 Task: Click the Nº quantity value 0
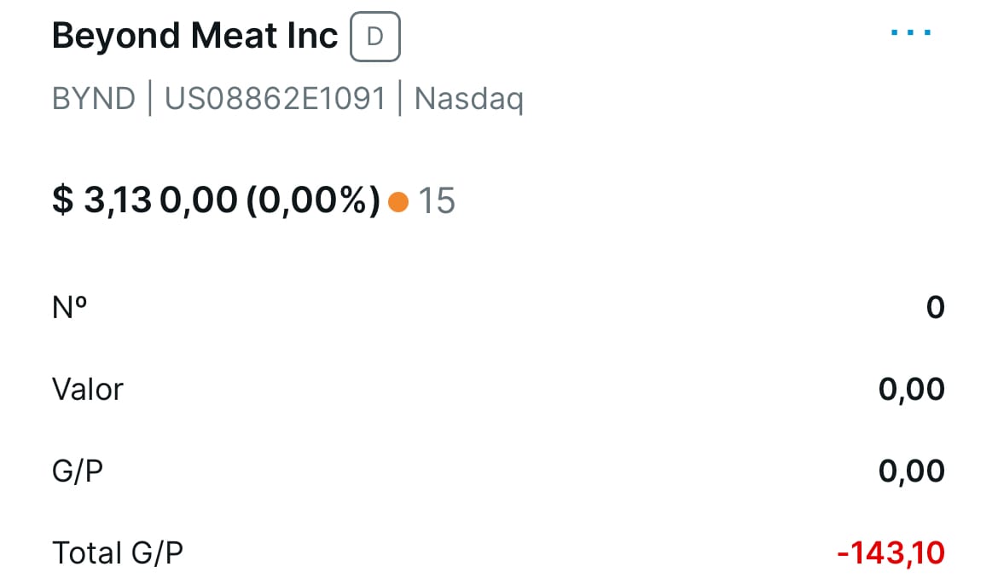935,307
